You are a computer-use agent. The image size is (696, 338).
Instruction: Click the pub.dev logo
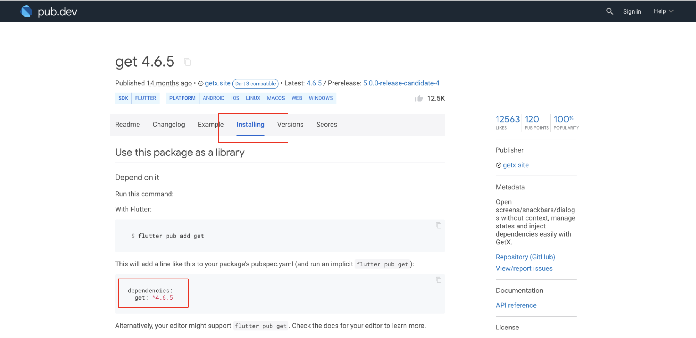tap(48, 11)
